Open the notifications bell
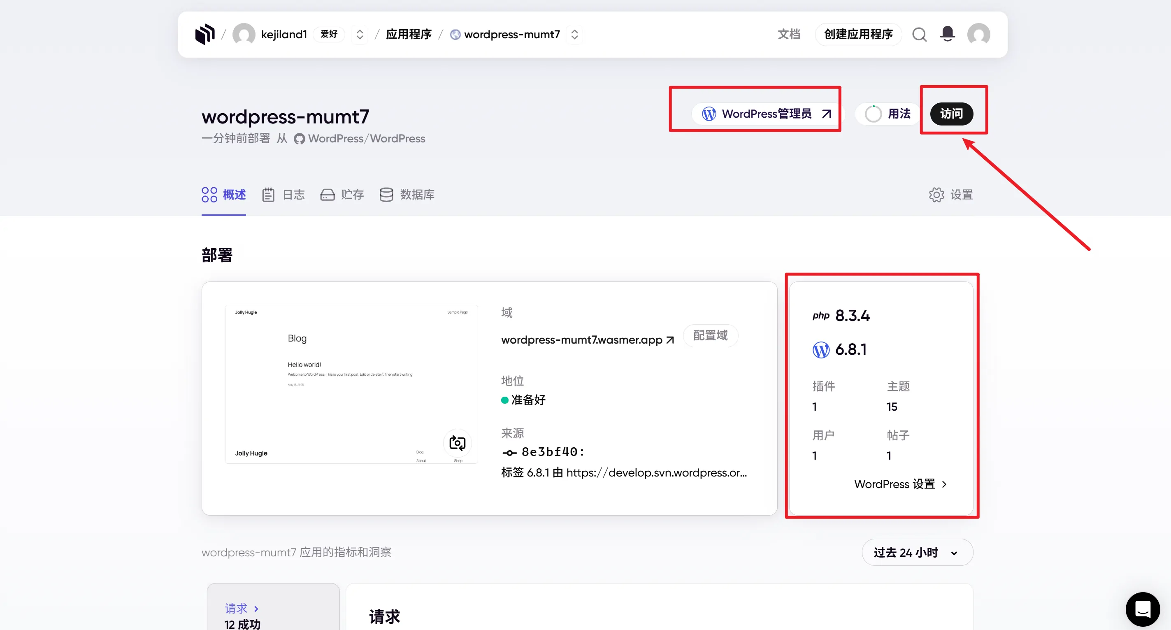This screenshot has height=630, width=1171. (947, 34)
